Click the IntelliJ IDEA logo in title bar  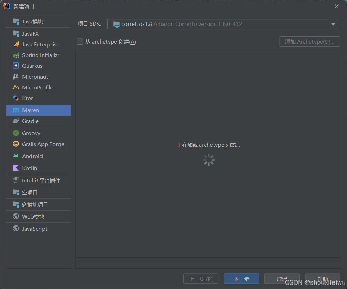(7, 6)
